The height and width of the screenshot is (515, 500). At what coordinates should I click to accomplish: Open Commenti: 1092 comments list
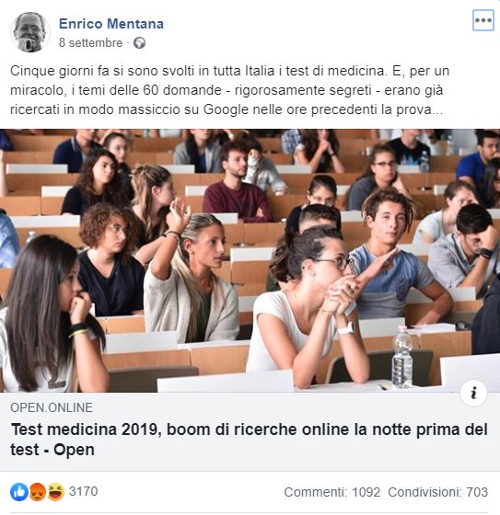coord(331,492)
